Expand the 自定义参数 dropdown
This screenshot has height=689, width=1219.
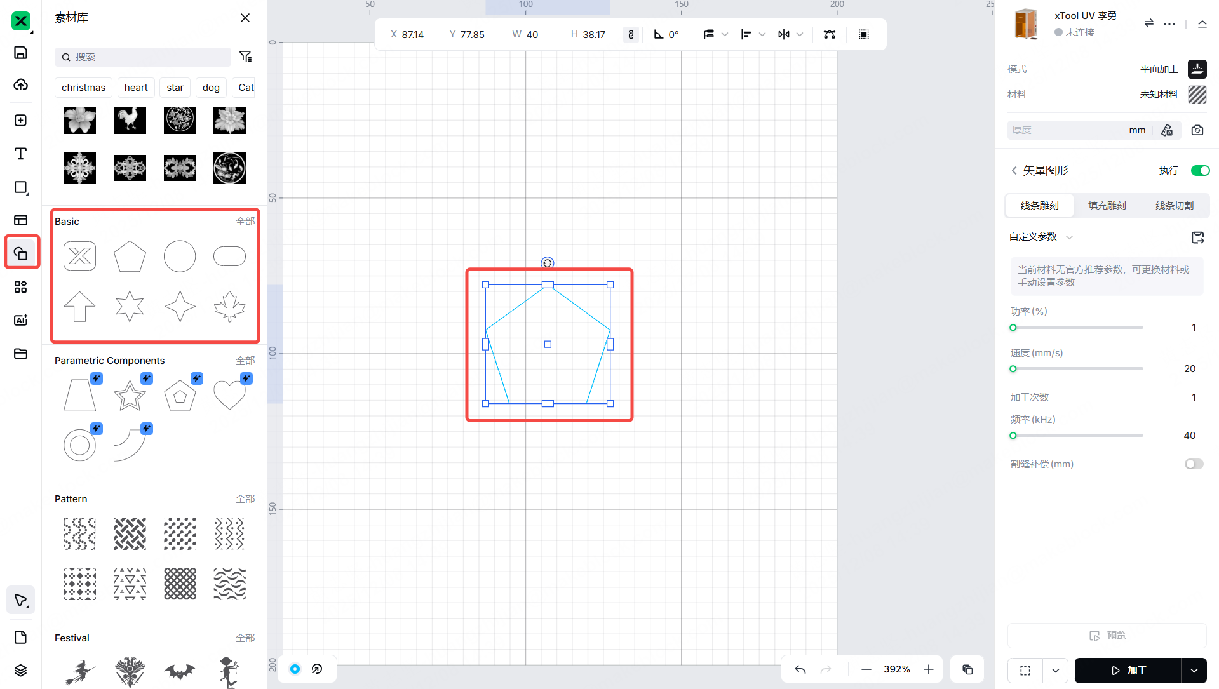pyautogui.click(x=1069, y=237)
